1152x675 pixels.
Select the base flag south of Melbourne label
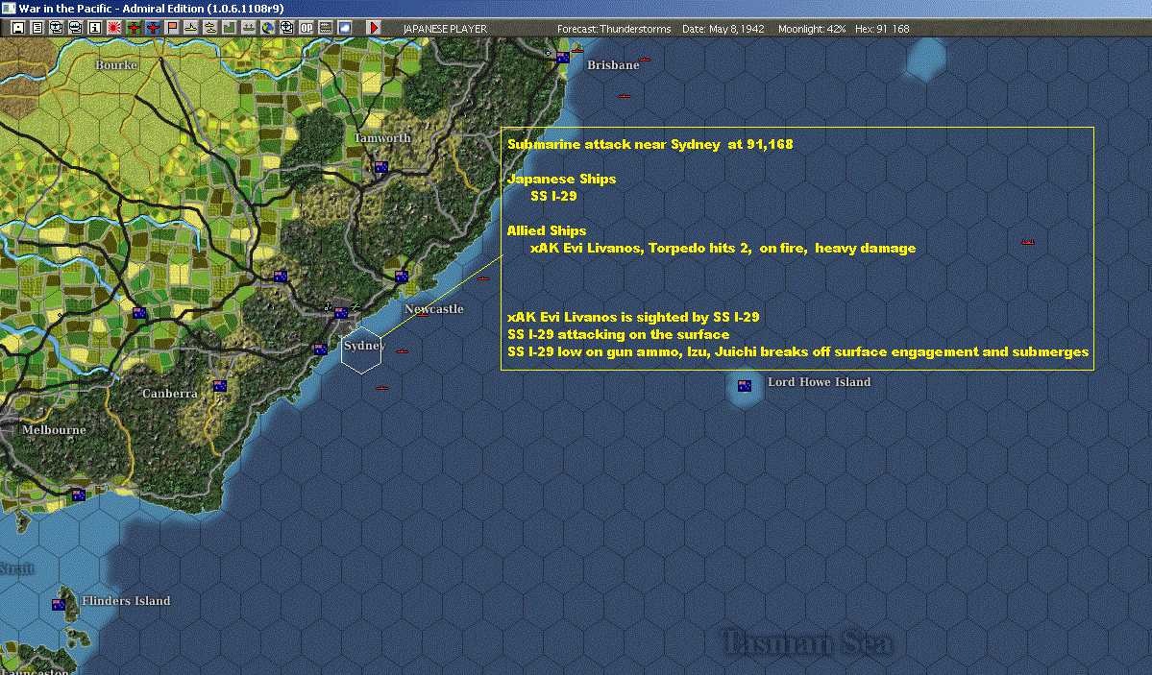coord(79,495)
